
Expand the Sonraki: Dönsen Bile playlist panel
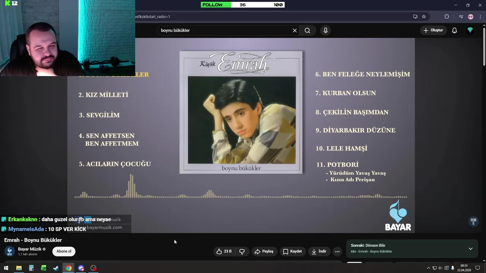click(x=470, y=249)
